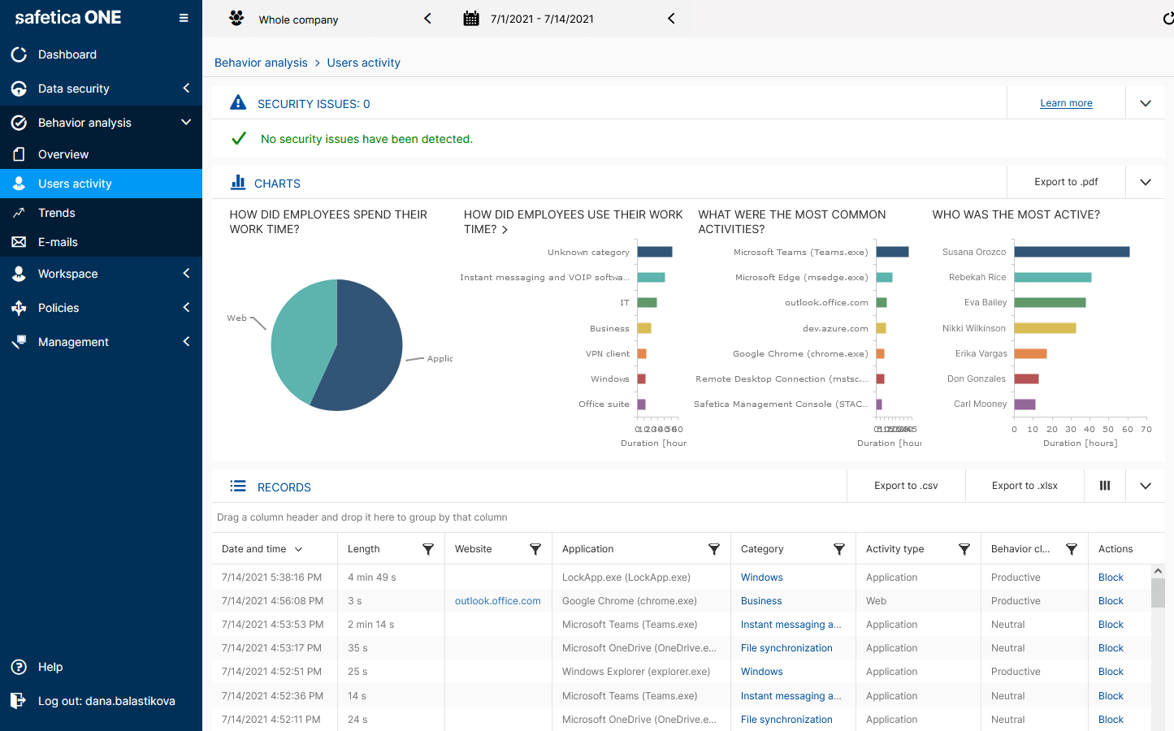Viewport: 1174px width, 731px height.
Task: Click the records table scrollbar thumb
Action: coord(1158,593)
